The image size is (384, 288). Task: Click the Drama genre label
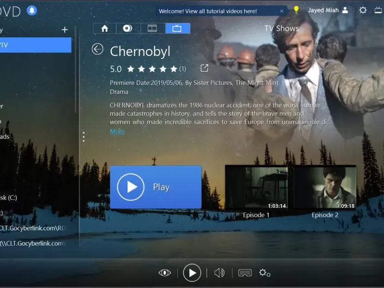click(x=119, y=92)
